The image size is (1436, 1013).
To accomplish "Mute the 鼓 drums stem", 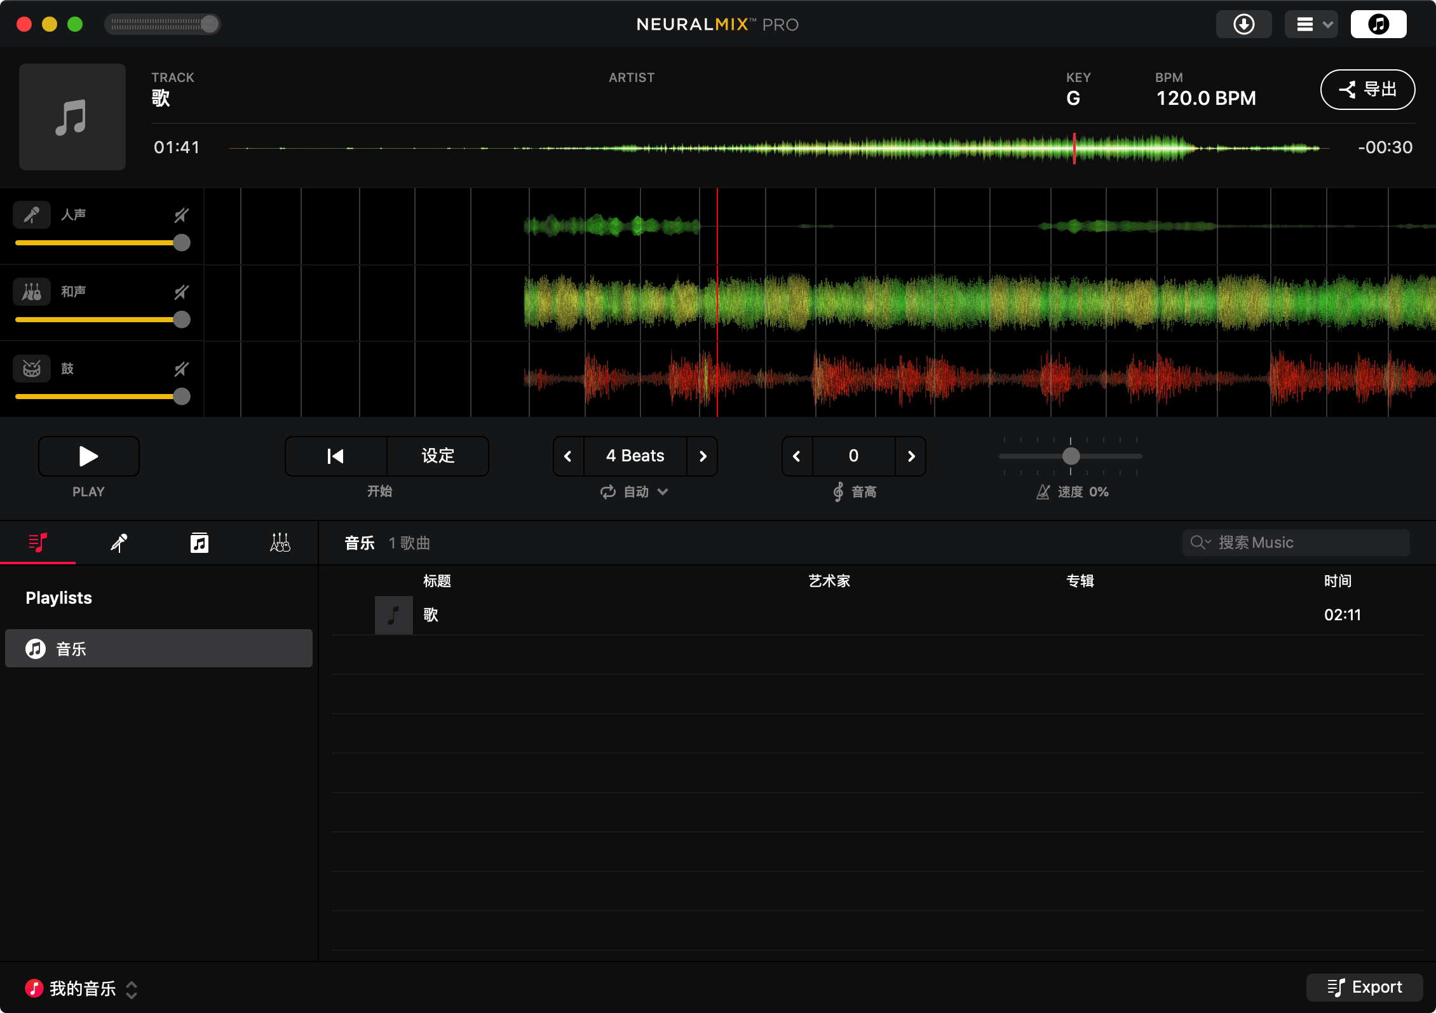I will point(182,369).
